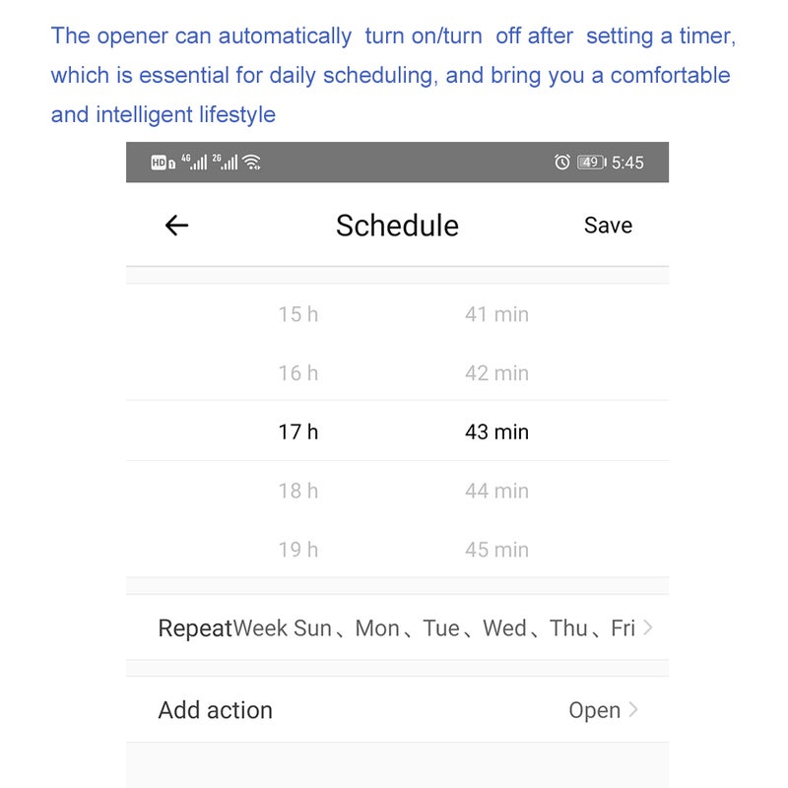788x788 pixels.
Task: Expand the Repeat week chevron
Action: pyautogui.click(x=647, y=627)
